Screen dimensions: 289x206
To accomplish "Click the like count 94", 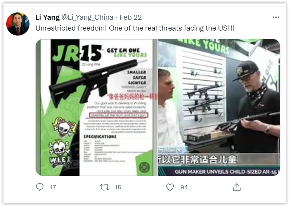I will (184, 187).
